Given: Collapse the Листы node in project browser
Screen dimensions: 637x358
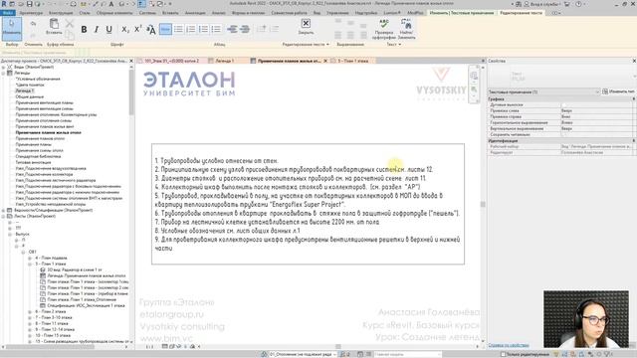Looking at the screenshot, I should [3, 217].
